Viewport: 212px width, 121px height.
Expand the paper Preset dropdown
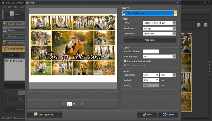coord(174,23)
